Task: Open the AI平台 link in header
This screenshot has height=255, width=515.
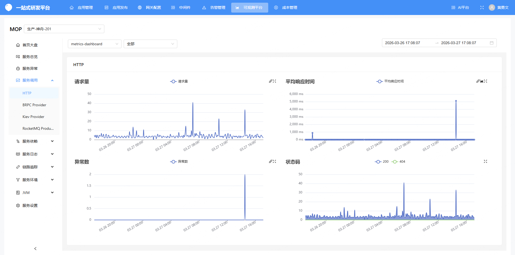Action: 460,7
